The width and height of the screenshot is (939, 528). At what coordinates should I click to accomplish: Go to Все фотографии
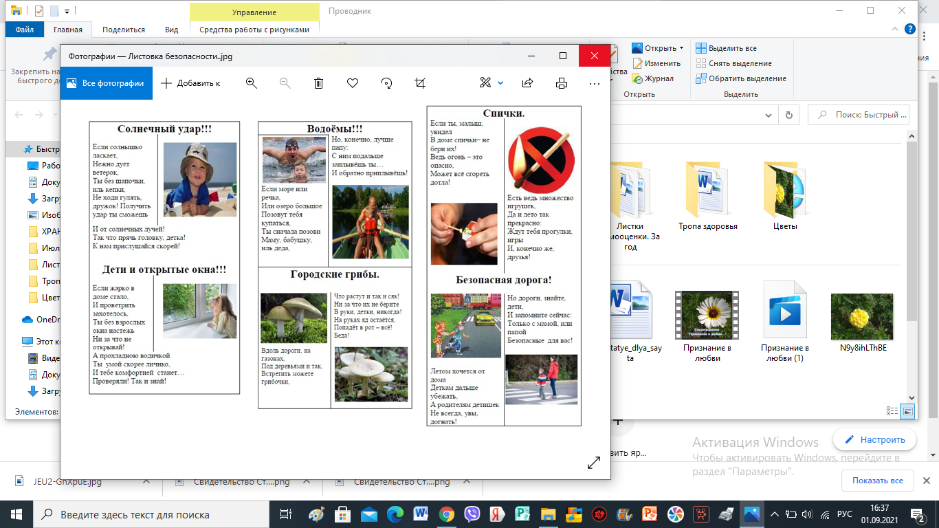(x=105, y=83)
